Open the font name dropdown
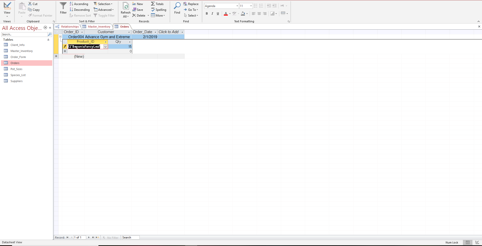The image size is (482, 246). [237, 6]
